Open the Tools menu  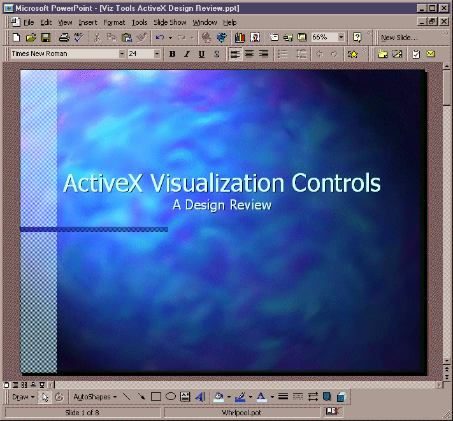pos(140,22)
